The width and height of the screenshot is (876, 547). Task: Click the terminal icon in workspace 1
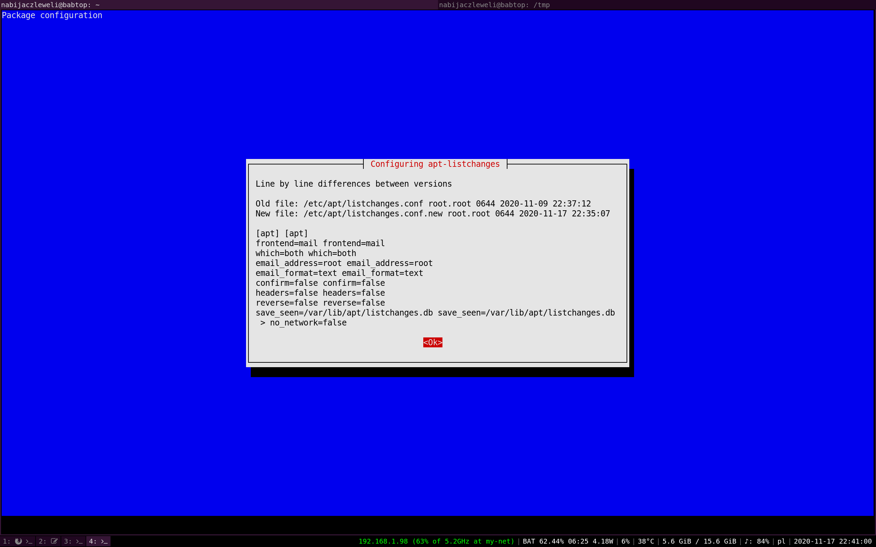tap(29, 541)
